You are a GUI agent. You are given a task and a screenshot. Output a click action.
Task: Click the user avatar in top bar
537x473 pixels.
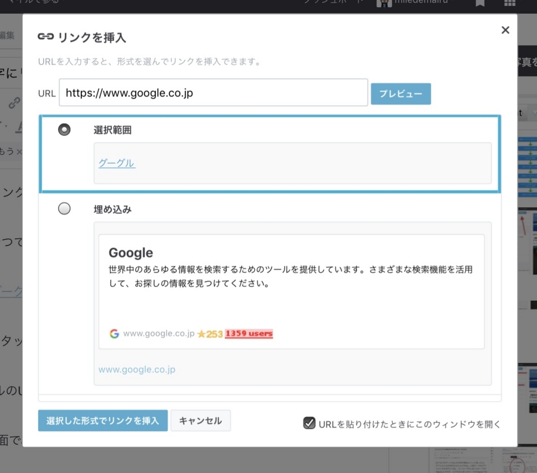384,4
